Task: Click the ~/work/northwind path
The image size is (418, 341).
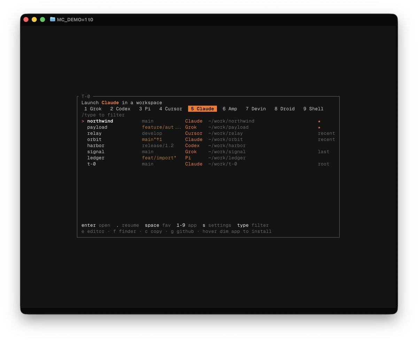Action: 231,121
